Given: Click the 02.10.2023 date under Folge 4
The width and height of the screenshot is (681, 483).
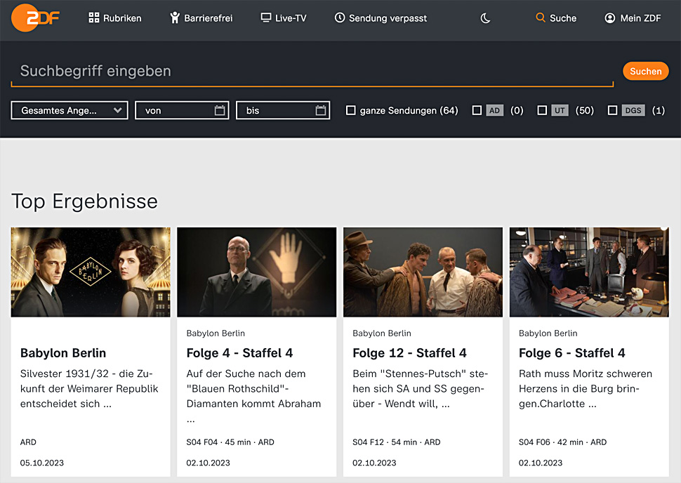Looking at the screenshot, I should pyautogui.click(x=208, y=463).
